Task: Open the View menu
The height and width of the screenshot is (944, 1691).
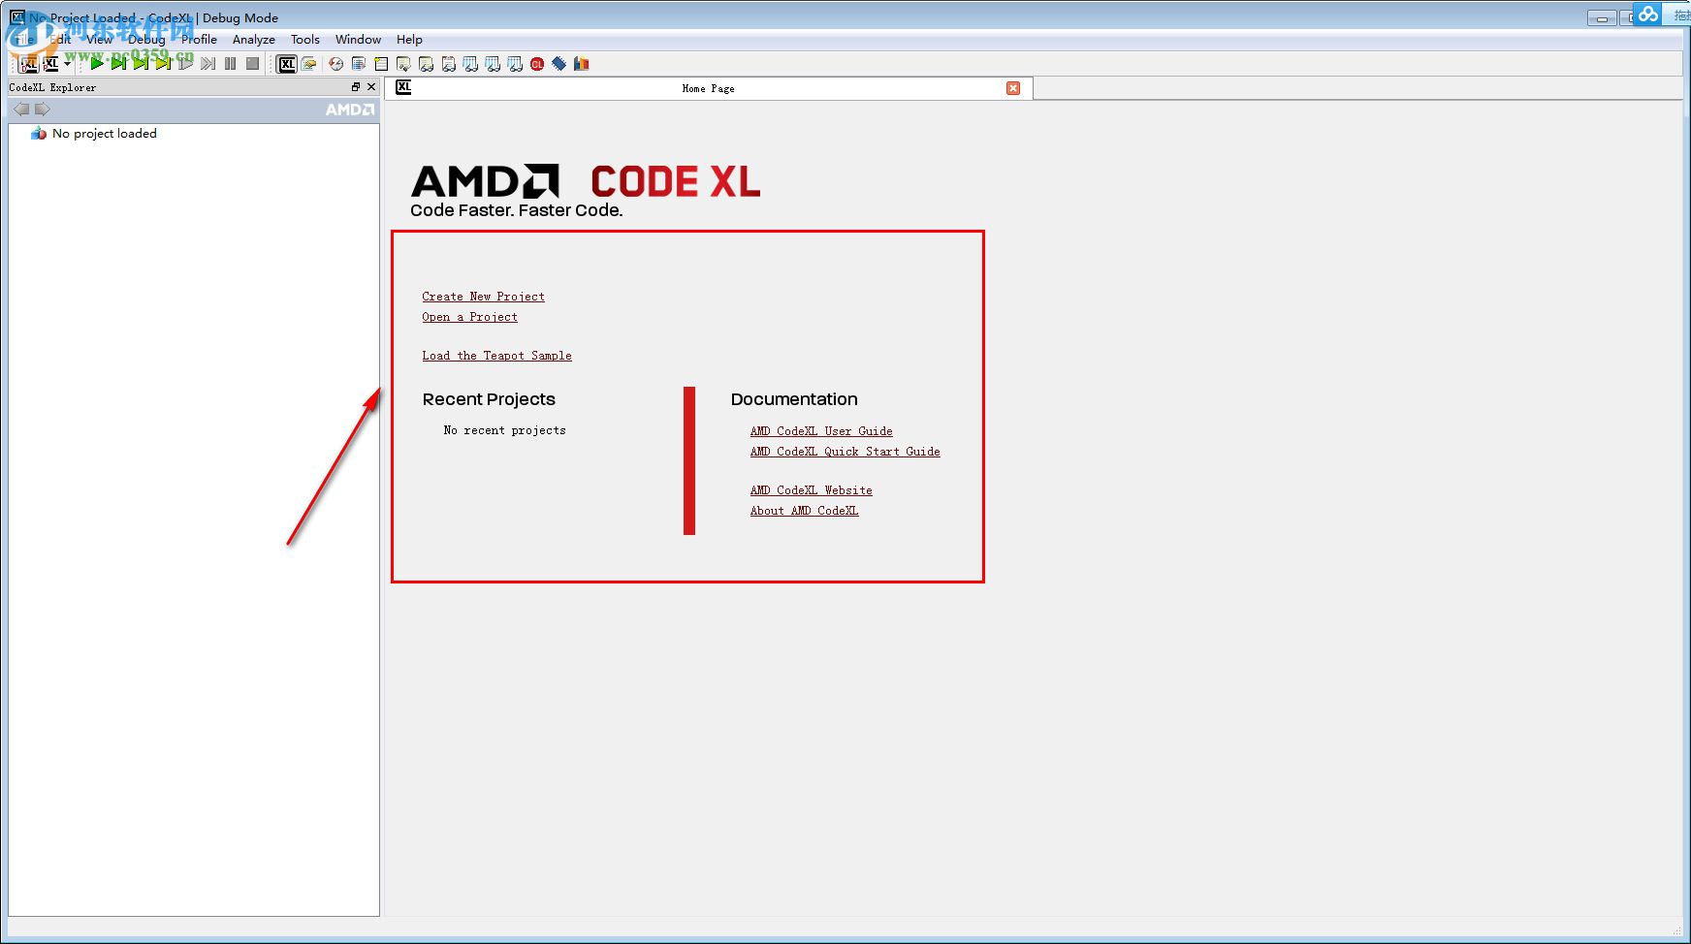Action: click(99, 40)
